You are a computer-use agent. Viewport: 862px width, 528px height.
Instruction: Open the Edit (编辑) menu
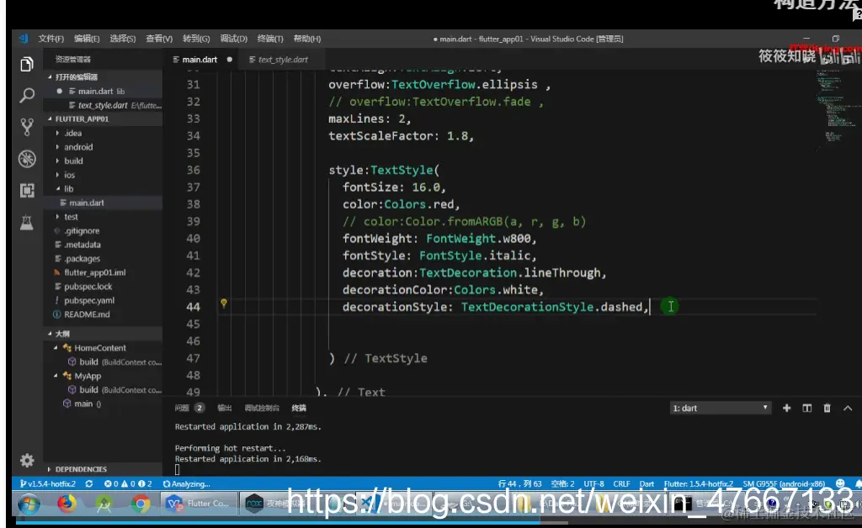(87, 39)
